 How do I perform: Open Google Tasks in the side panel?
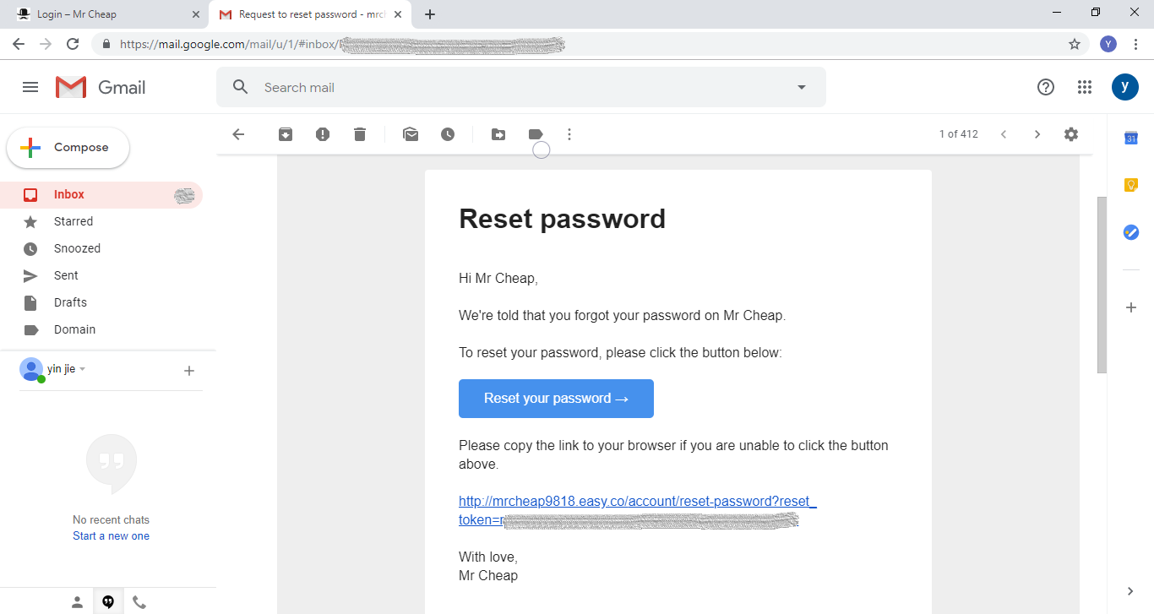[x=1131, y=232]
